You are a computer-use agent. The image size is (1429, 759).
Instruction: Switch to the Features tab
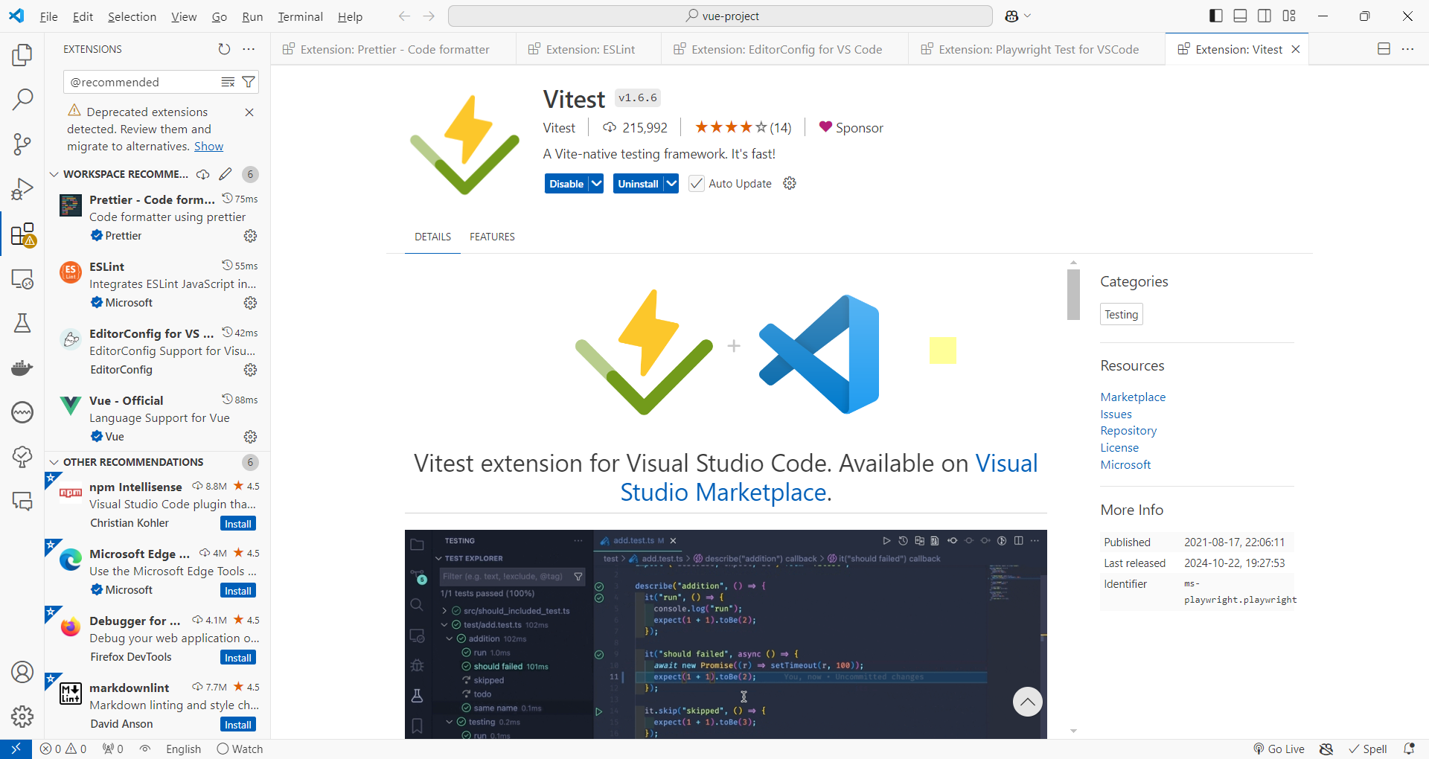(492, 237)
